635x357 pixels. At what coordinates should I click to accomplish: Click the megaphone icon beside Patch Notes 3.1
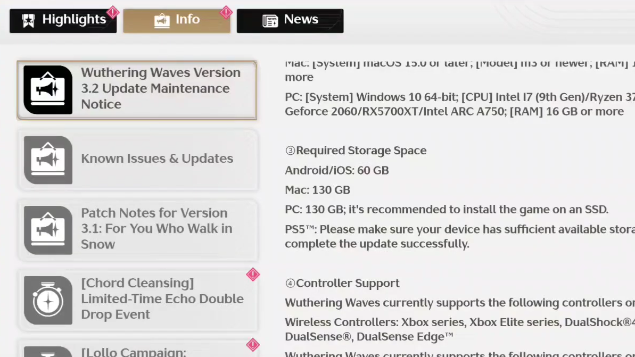point(48,230)
